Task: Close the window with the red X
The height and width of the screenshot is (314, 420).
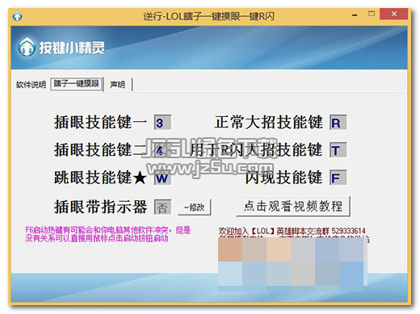Action: [x=393, y=14]
